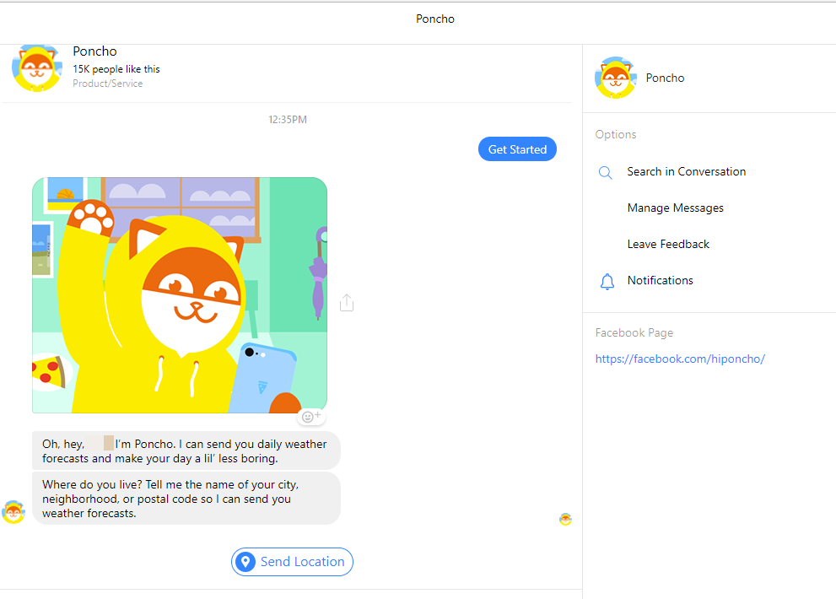Select Leave Feedback option
This screenshot has height=599, width=836.
(x=668, y=245)
